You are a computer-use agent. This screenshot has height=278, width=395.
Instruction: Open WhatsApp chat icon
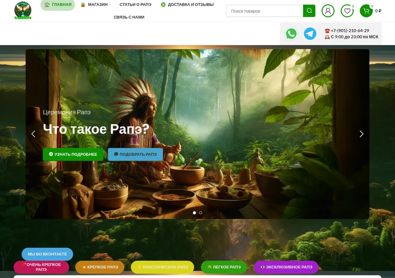pos(291,34)
